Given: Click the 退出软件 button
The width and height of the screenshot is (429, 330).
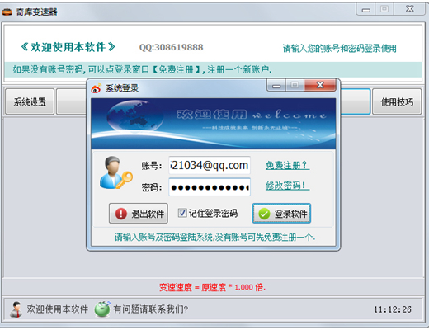Looking at the screenshot, I should coord(139,214).
